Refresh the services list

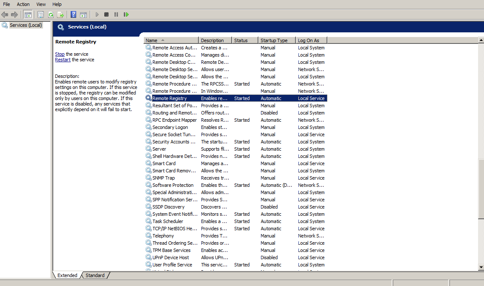coord(51,14)
